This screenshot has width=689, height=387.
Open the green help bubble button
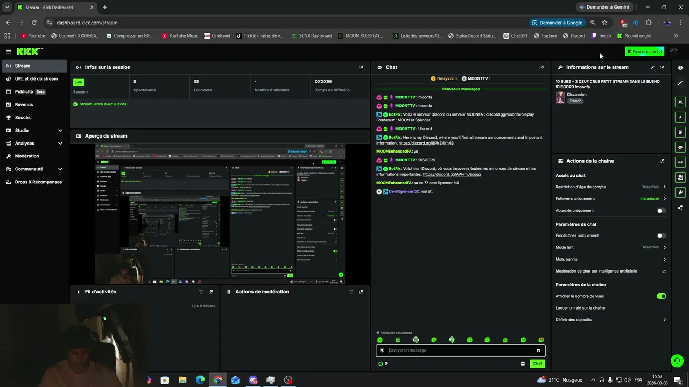coord(677,361)
